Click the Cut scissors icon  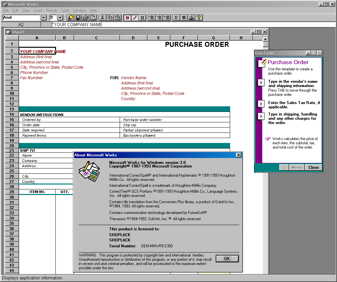point(102,18)
